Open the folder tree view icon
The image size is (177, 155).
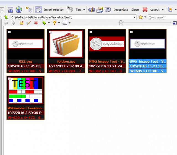[x=29, y=9]
